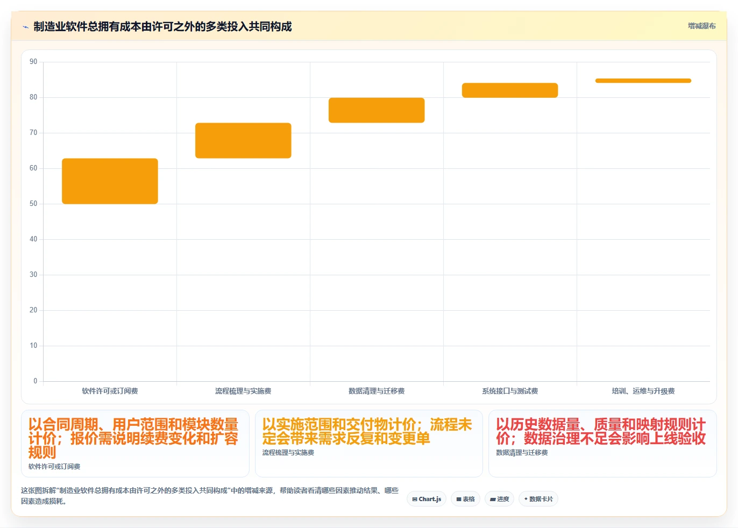Click the 软件许可或订阅费 caption in first card
738x528 pixels.
[54, 467]
